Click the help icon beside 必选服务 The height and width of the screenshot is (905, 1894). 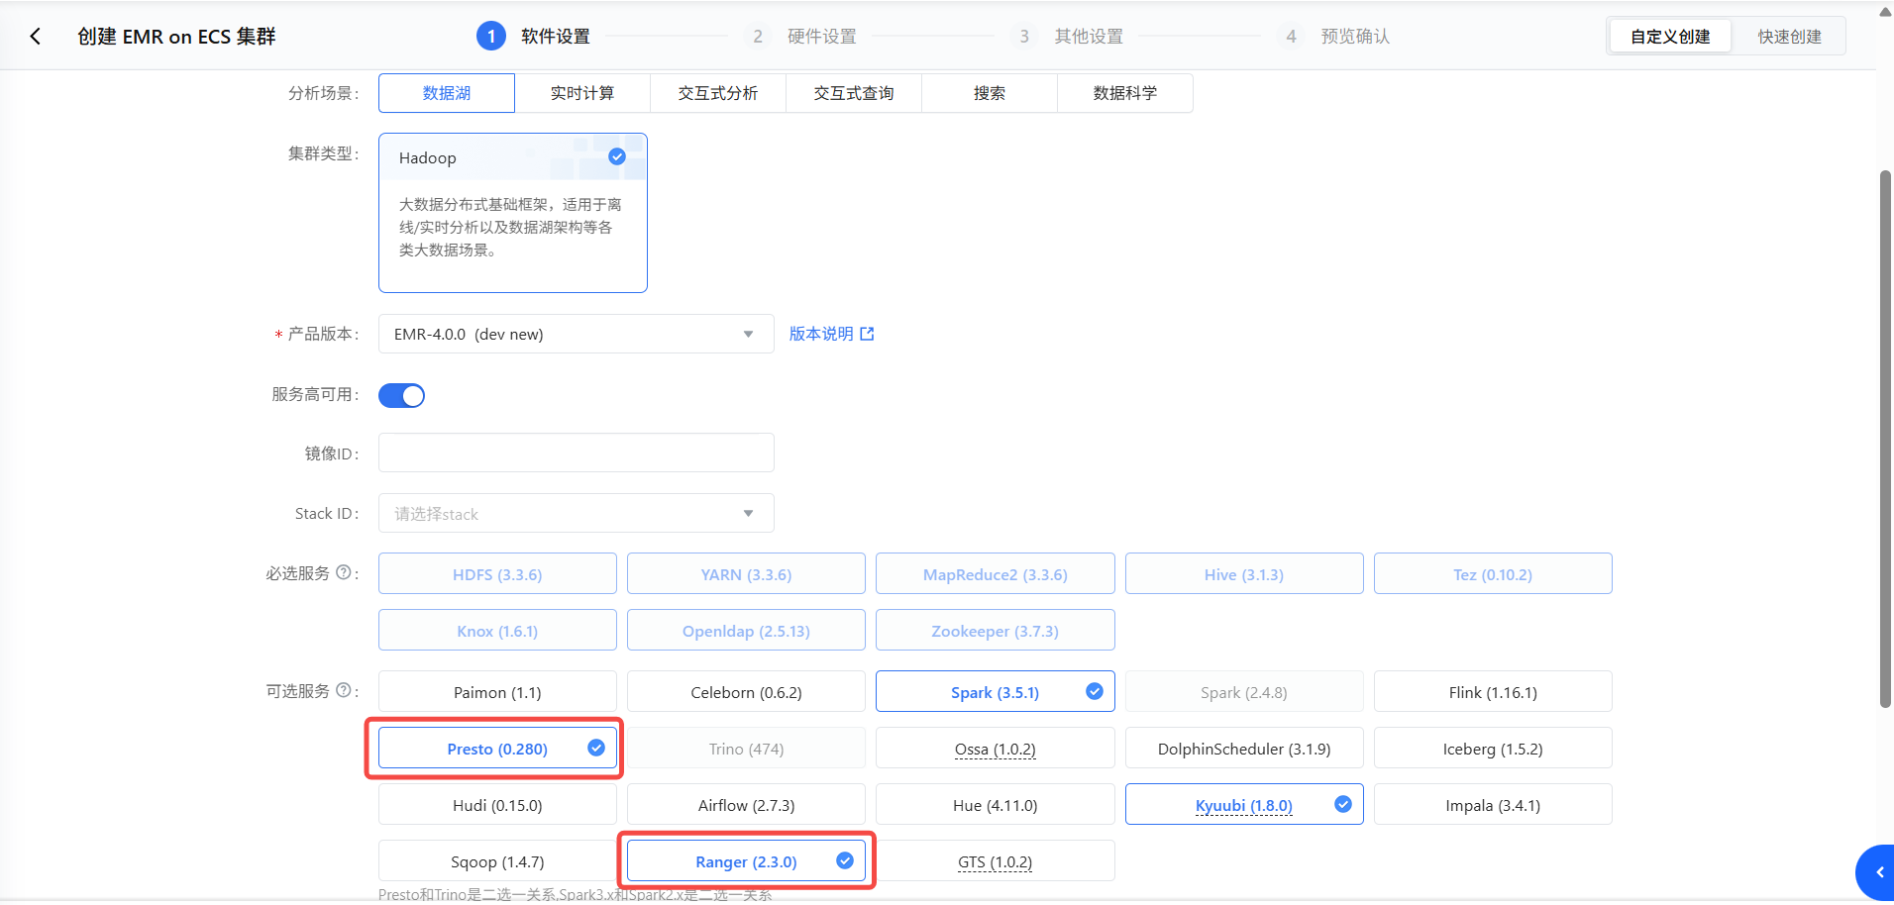(x=344, y=572)
